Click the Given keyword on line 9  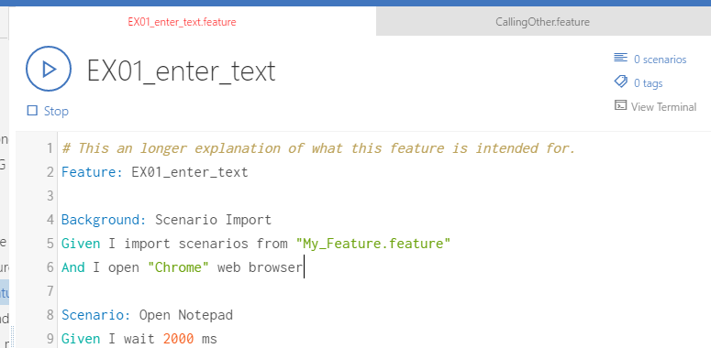tap(81, 339)
